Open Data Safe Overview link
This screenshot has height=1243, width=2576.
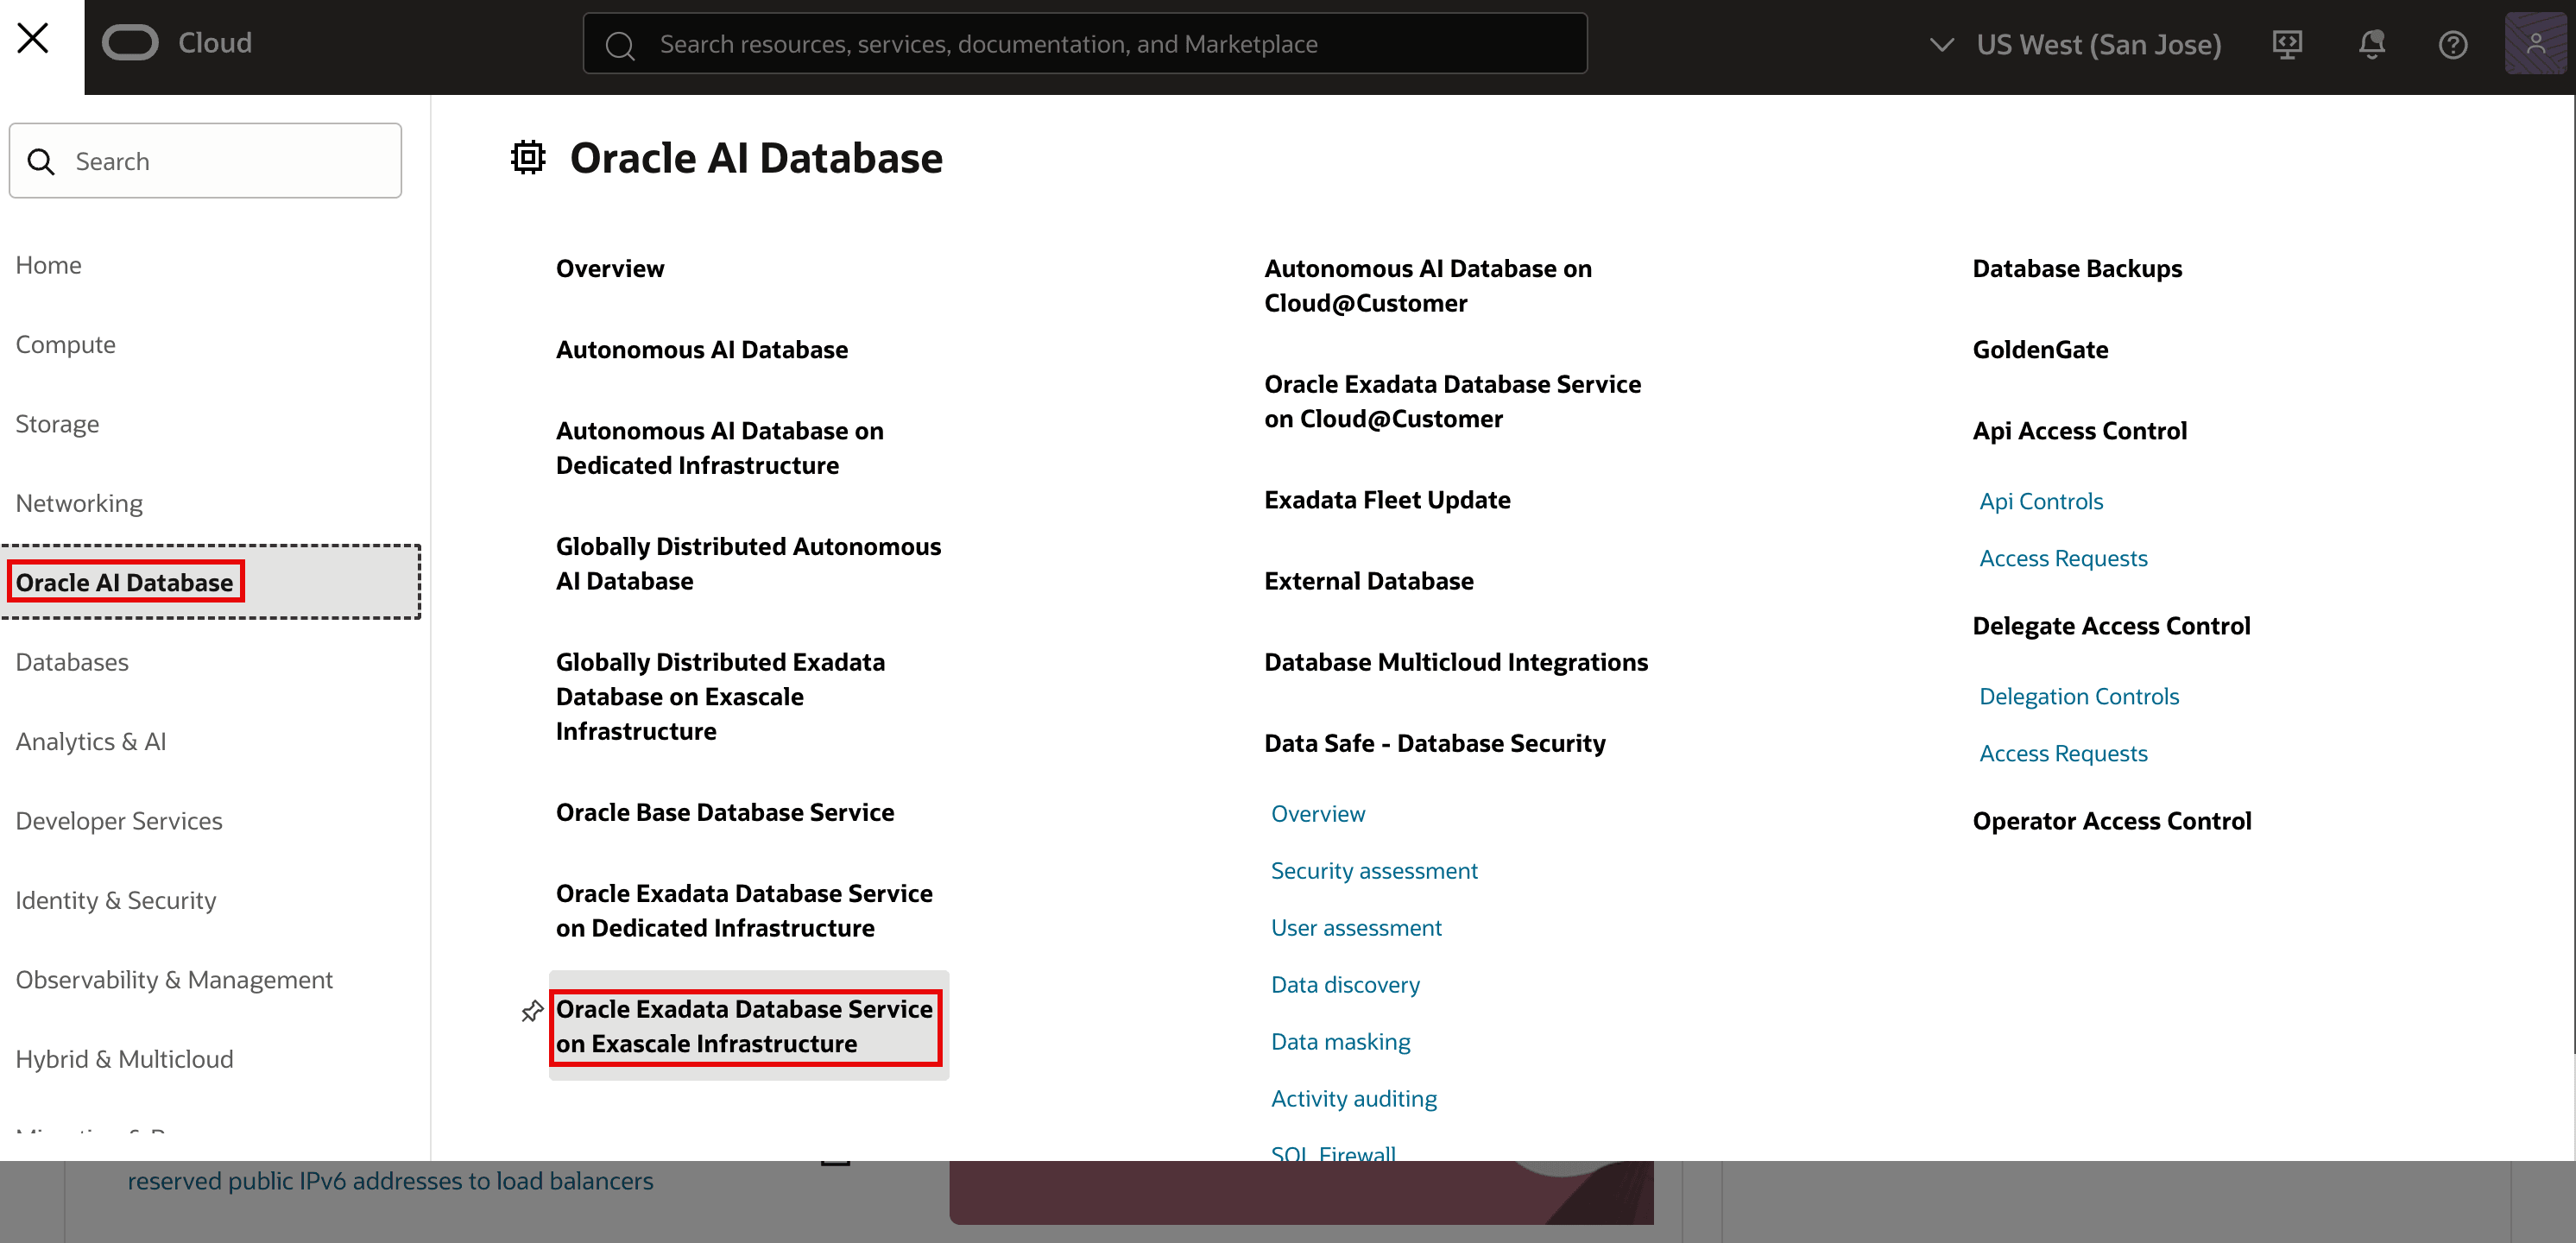click(1318, 814)
